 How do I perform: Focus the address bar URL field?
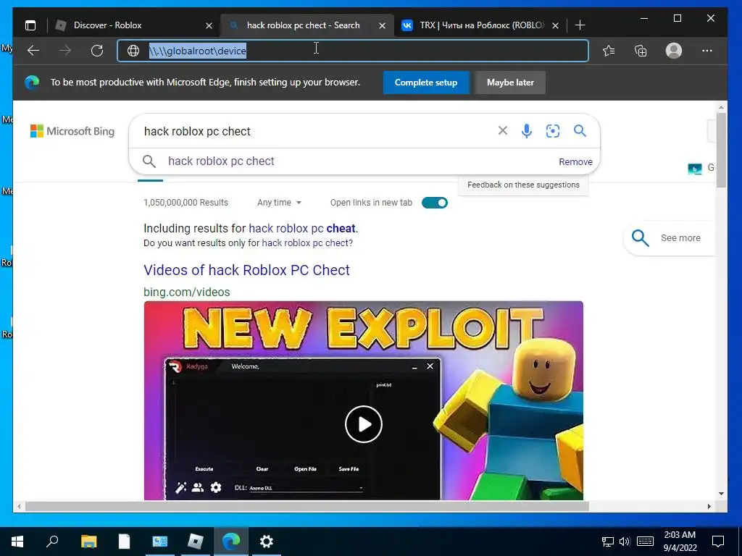coord(353,51)
